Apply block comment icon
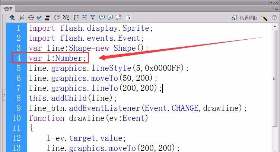Viewport: 280px width, 152px height. pos(102,17)
